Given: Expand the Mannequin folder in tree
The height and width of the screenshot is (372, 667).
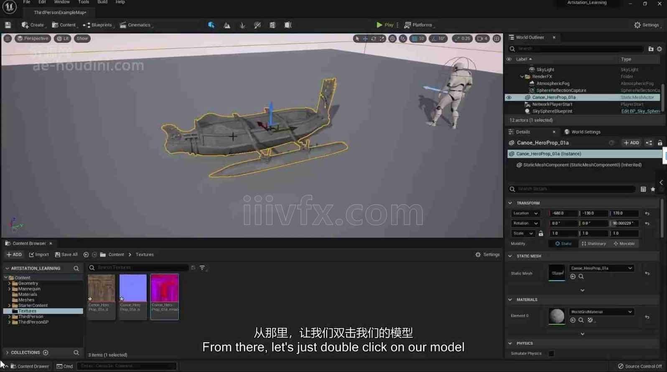Looking at the screenshot, I should (9, 289).
